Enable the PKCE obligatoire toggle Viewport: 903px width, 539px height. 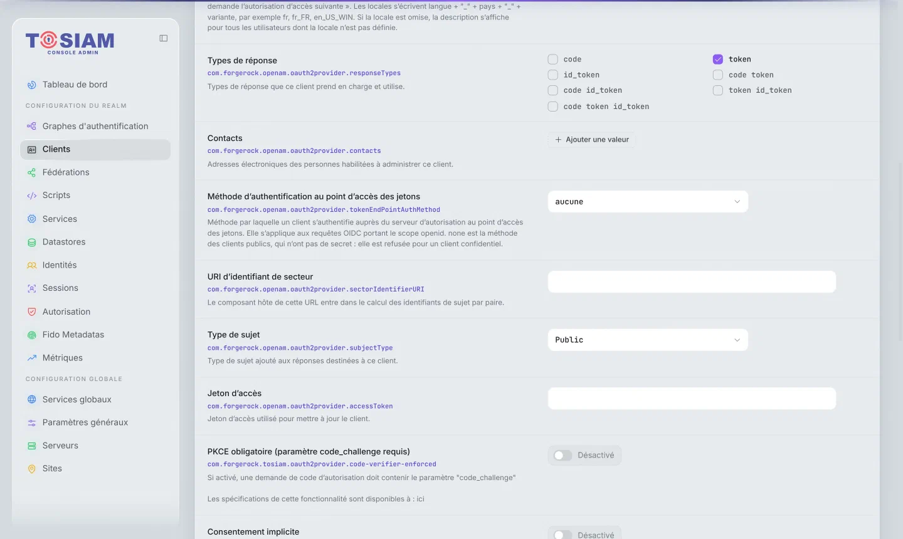click(563, 456)
